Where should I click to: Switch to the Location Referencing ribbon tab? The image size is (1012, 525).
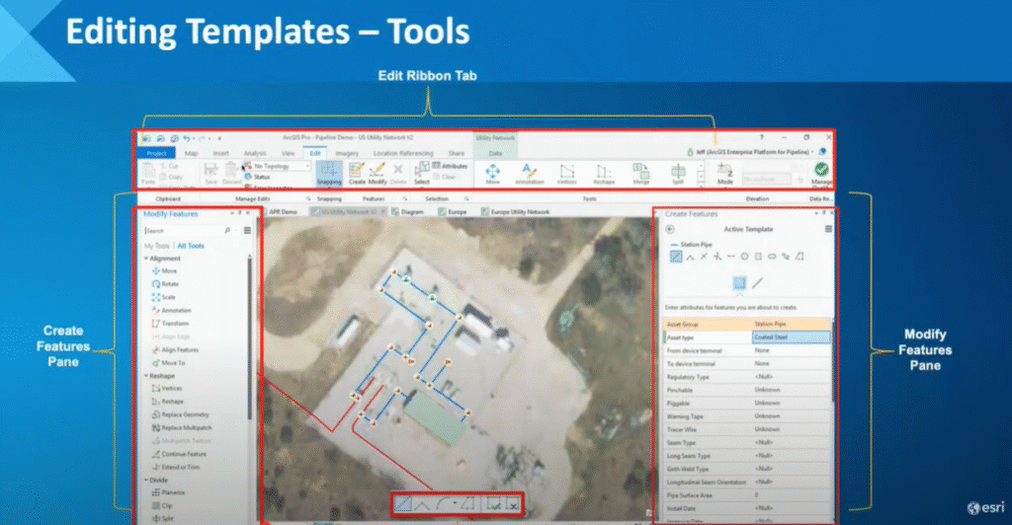(403, 153)
